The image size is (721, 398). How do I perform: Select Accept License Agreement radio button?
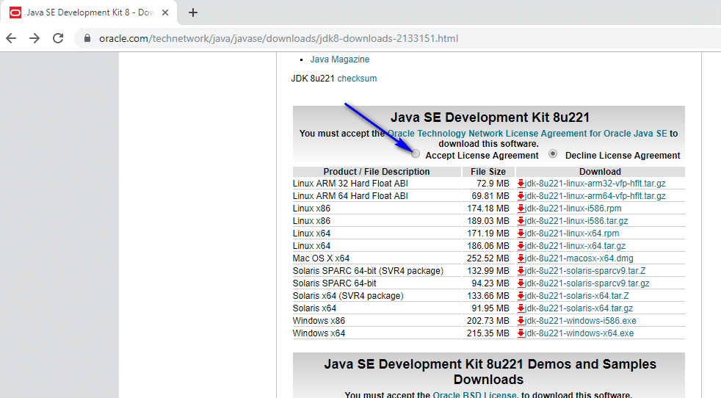pyautogui.click(x=416, y=154)
